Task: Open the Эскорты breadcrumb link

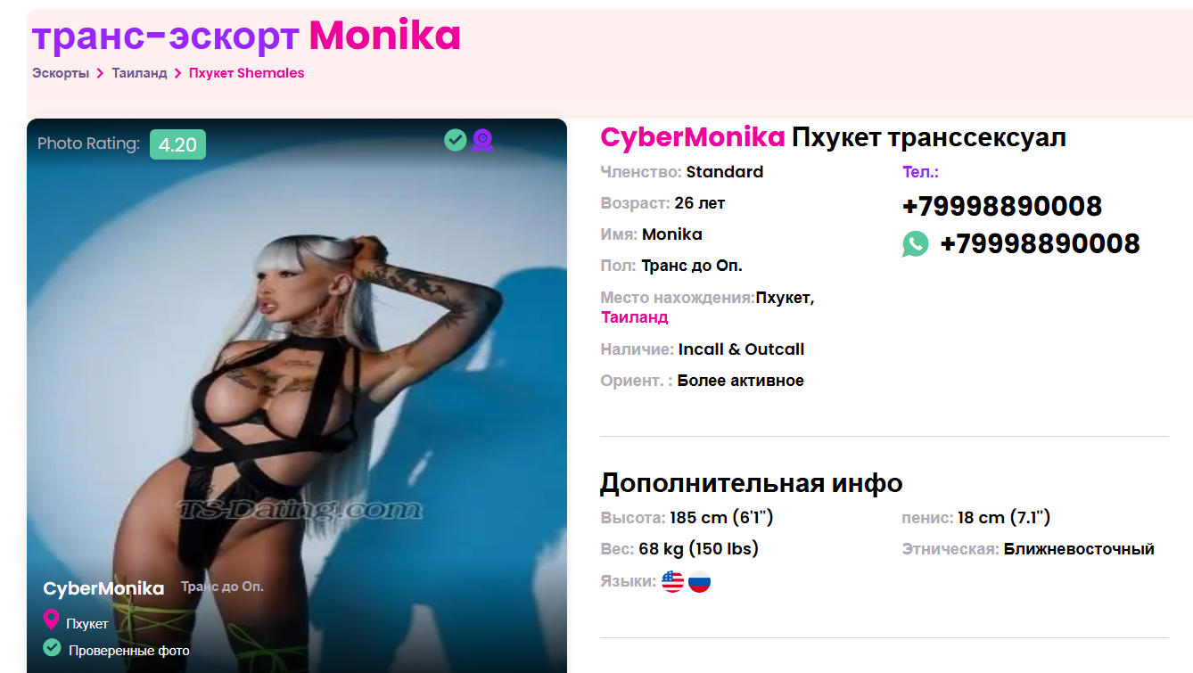Action: [x=61, y=73]
